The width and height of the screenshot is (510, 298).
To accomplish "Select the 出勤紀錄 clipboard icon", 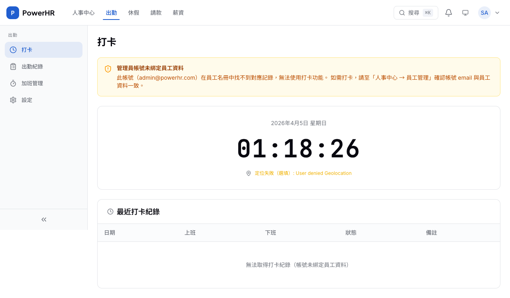I will pyautogui.click(x=13, y=66).
